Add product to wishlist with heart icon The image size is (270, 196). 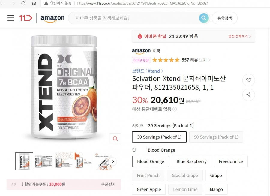pyautogui.click(x=248, y=80)
